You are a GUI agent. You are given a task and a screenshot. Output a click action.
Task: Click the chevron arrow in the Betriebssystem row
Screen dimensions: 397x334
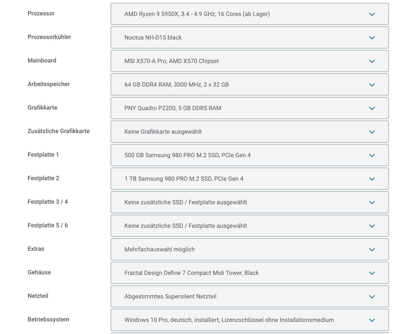click(x=372, y=320)
